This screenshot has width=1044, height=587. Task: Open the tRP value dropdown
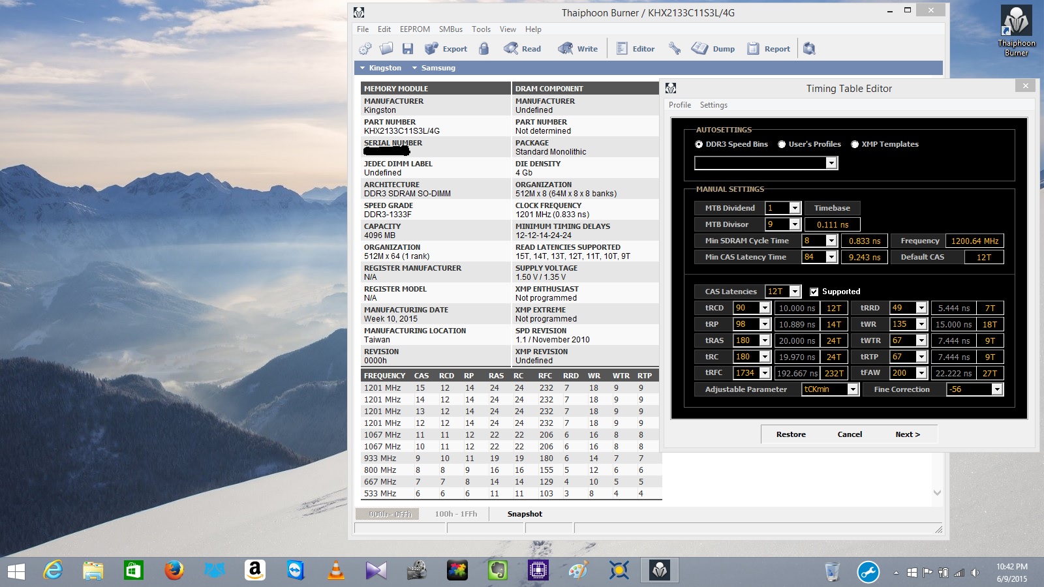pos(765,324)
